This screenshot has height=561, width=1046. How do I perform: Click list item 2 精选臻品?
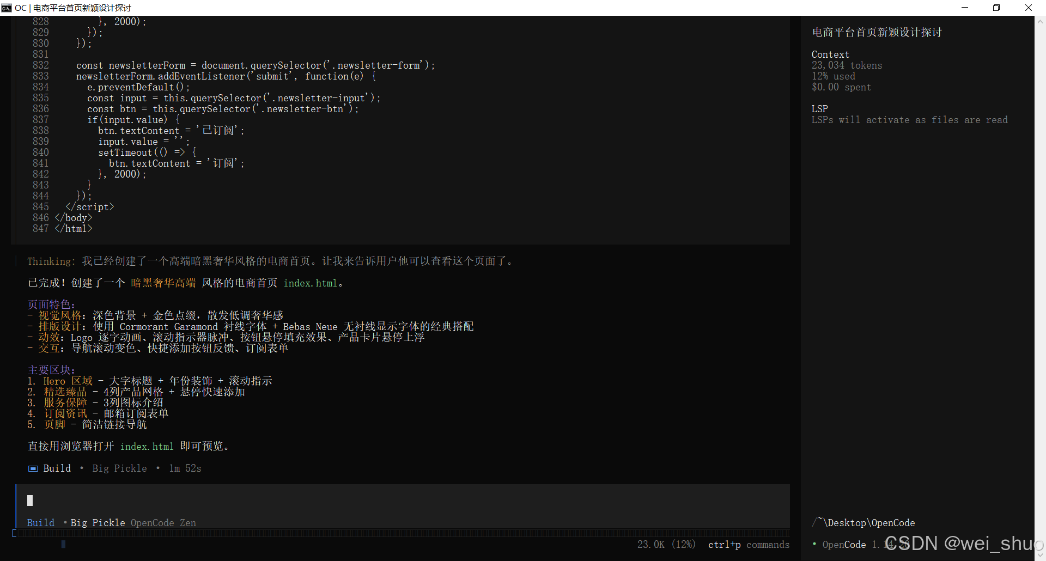(x=136, y=392)
